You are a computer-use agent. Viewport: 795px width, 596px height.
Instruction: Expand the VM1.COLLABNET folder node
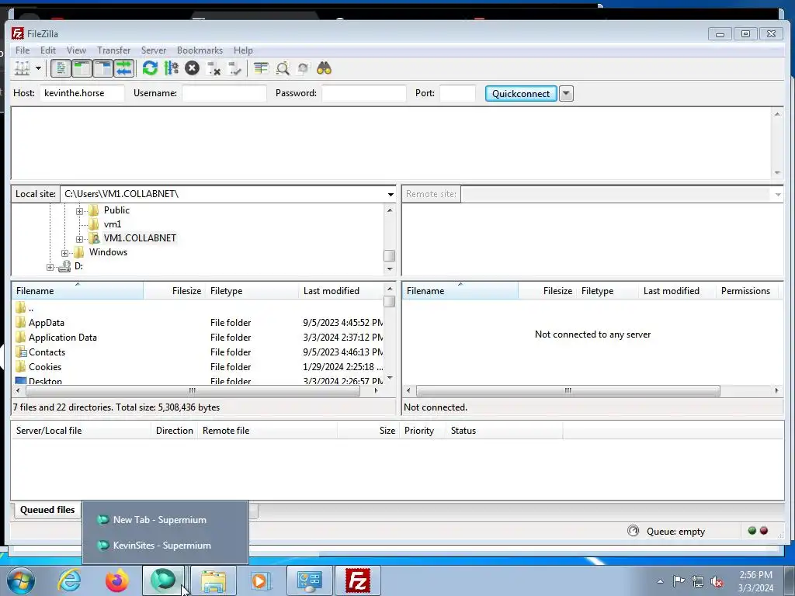[x=80, y=239]
